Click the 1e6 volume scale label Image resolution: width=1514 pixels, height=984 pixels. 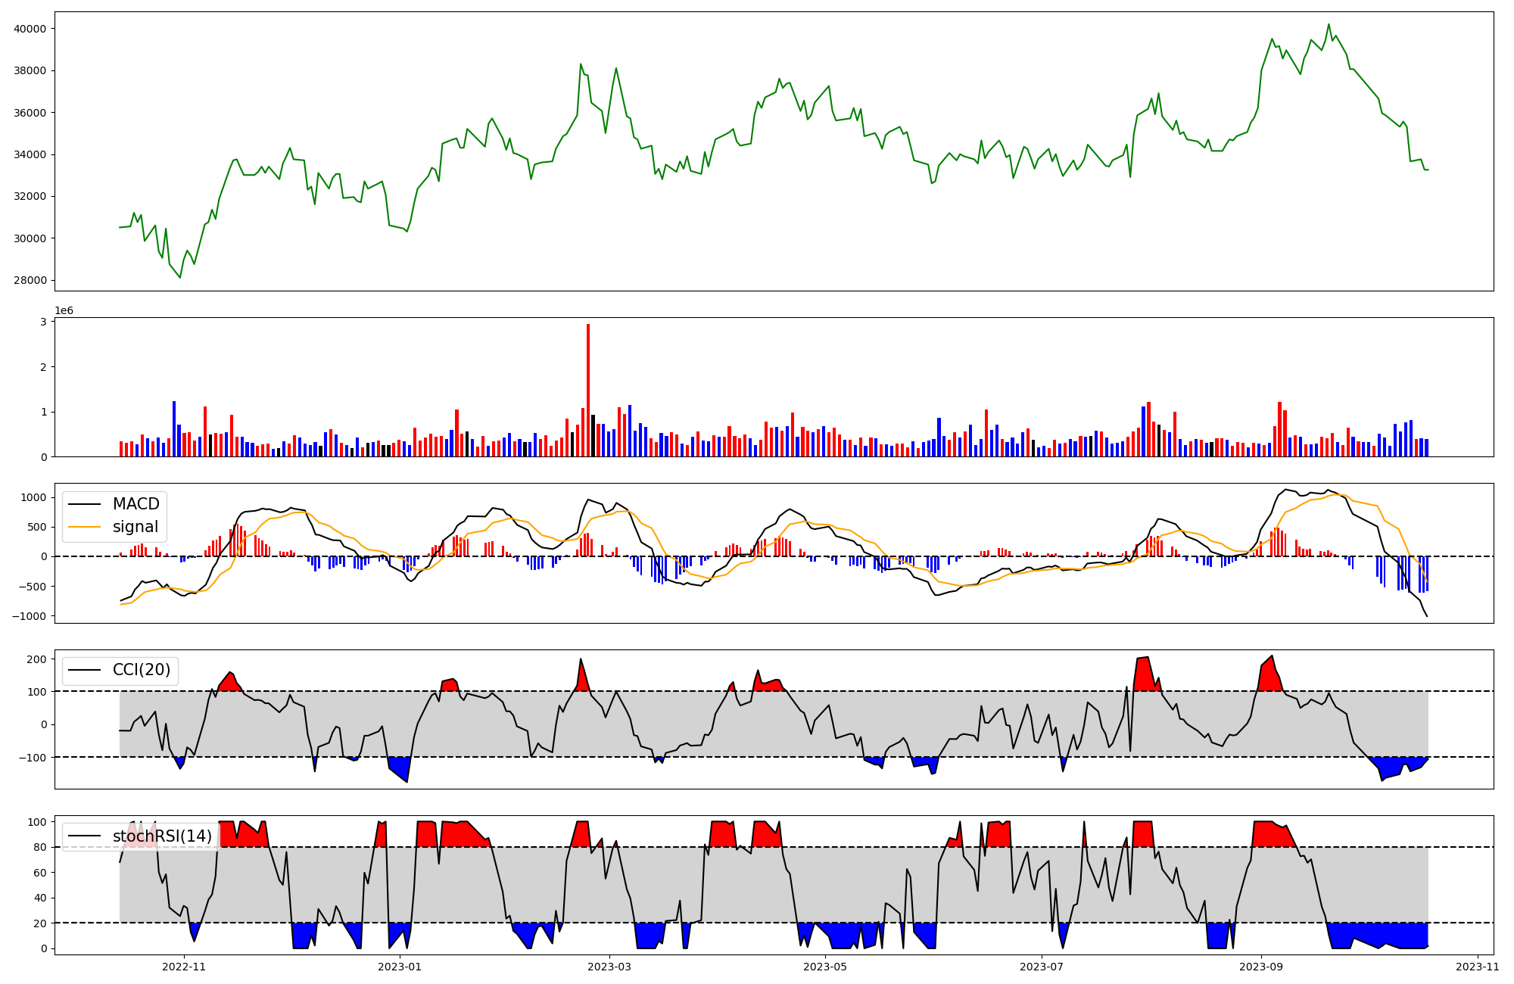click(x=64, y=311)
